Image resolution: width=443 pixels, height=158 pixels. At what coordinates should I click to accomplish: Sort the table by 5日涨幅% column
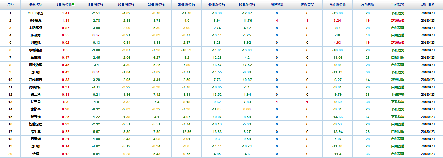[96, 5]
